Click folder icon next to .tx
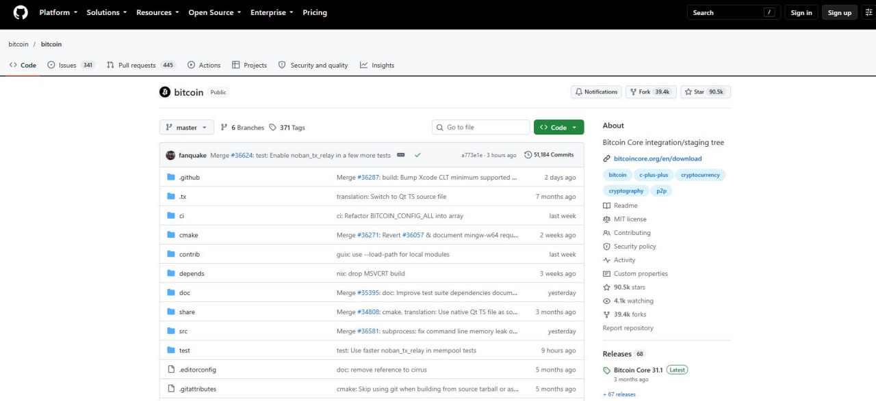This screenshot has height=401, width=876. pyautogui.click(x=171, y=197)
